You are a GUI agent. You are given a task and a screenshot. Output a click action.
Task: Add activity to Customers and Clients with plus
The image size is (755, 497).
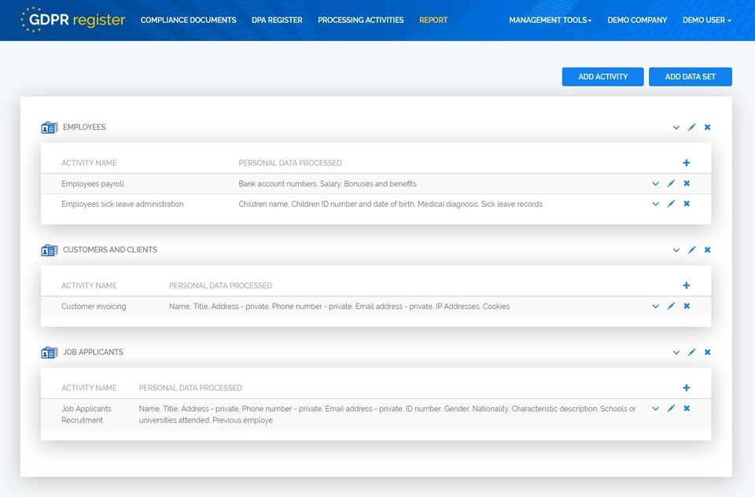pyautogui.click(x=686, y=285)
